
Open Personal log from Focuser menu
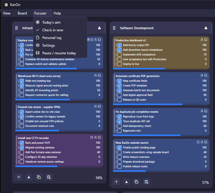[x=60, y=38]
